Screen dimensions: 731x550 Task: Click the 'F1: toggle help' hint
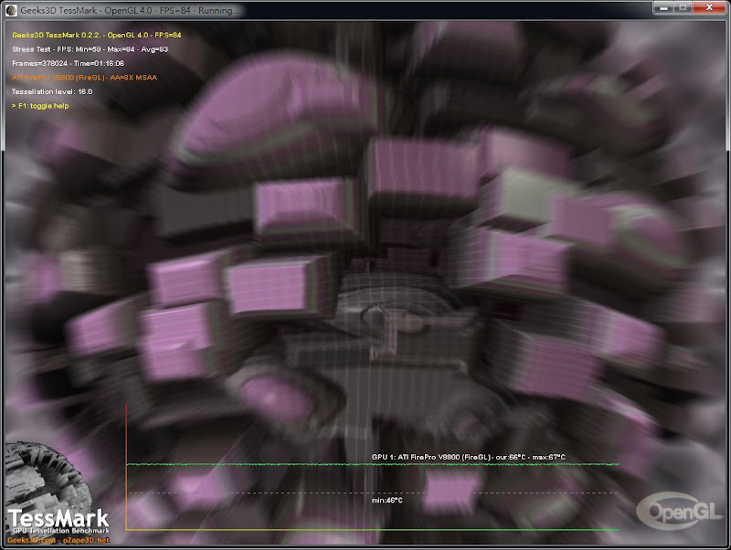coord(40,106)
